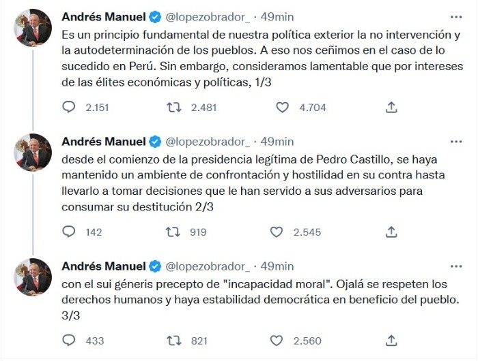Reply to the third tweet (3/3)
The height and width of the screenshot is (361, 478).
(x=68, y=340)
